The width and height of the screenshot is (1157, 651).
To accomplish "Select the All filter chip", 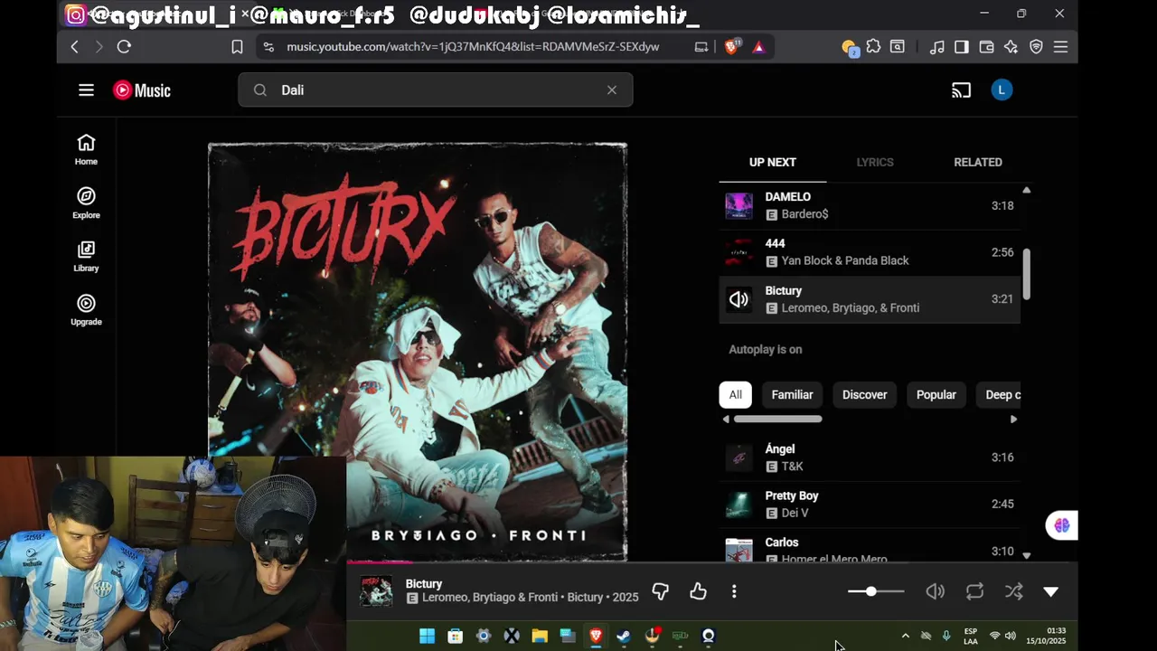I will click(736, 395).
